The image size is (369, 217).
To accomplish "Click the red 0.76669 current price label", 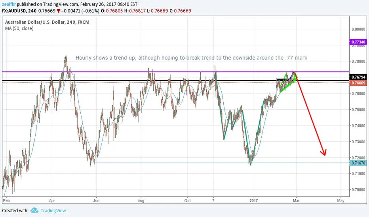I will tap(358, 83).
